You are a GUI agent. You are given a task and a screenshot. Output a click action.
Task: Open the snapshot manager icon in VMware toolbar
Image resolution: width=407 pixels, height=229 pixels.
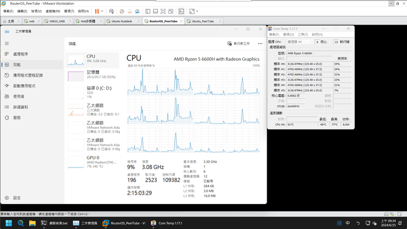click(x=137, y=11)
